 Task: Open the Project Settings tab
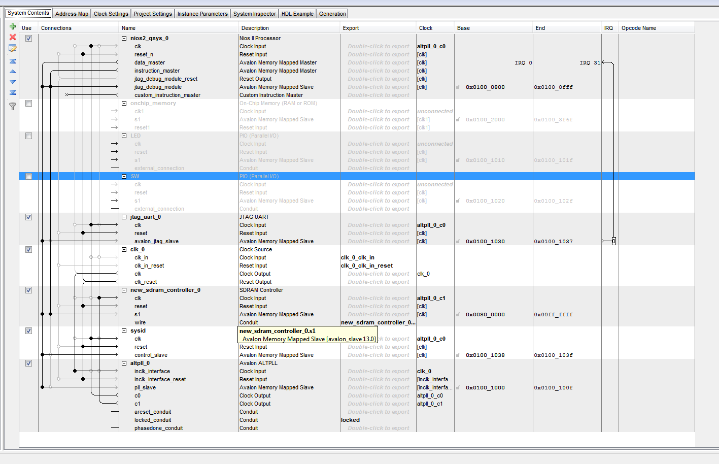pyautogui.click(x=153, y=14)
